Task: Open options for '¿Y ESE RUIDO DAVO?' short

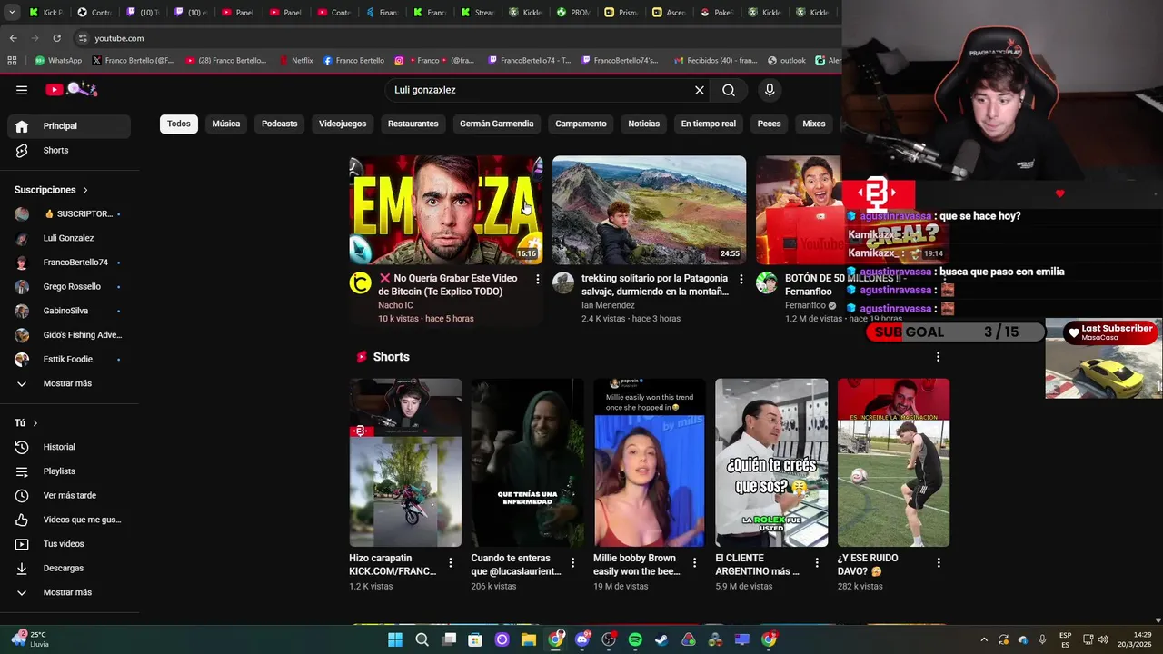Action: 939,563
